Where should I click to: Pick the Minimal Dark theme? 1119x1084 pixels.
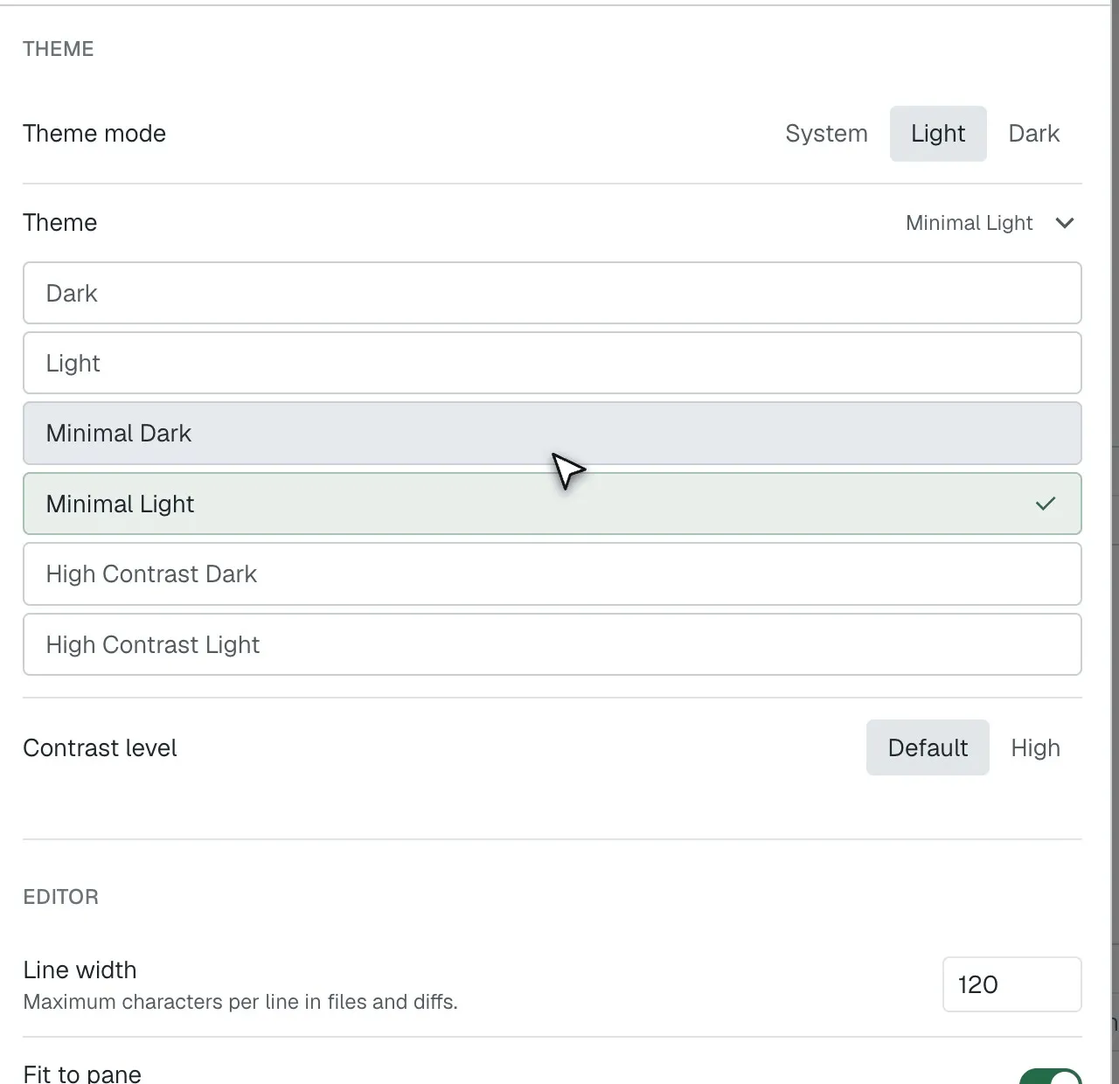tap(553, 434)
